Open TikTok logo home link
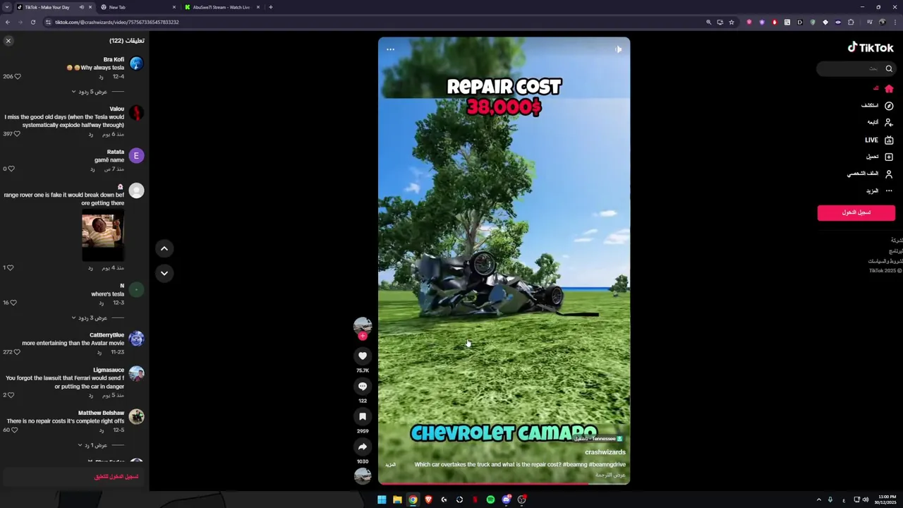The height and width of the screenshot is (508, 903). (x=871, y=47)
